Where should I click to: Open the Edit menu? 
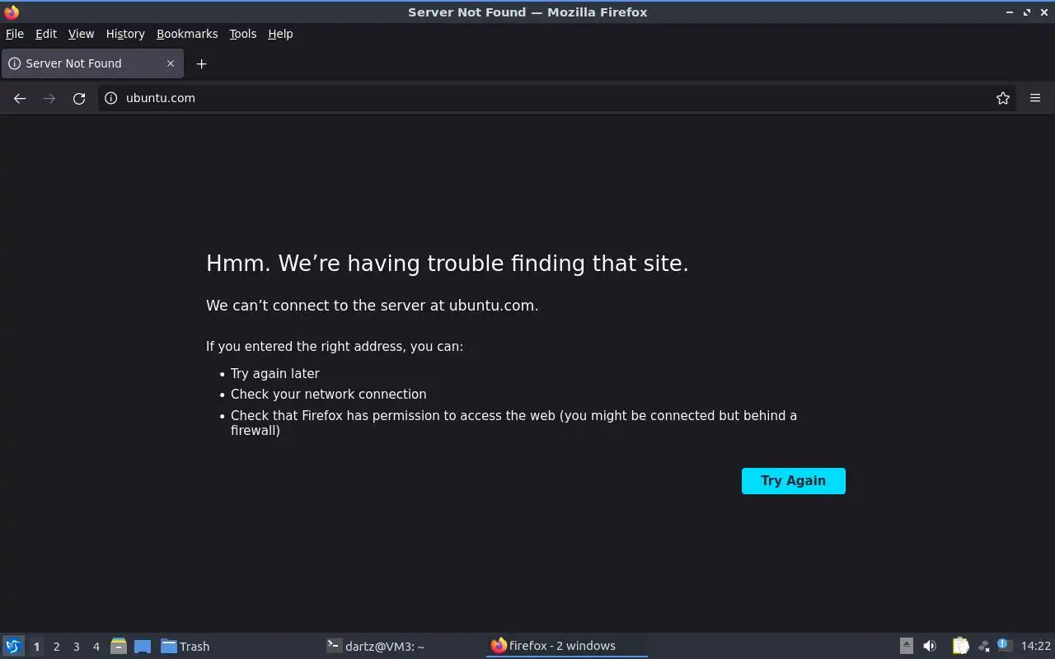46,34
